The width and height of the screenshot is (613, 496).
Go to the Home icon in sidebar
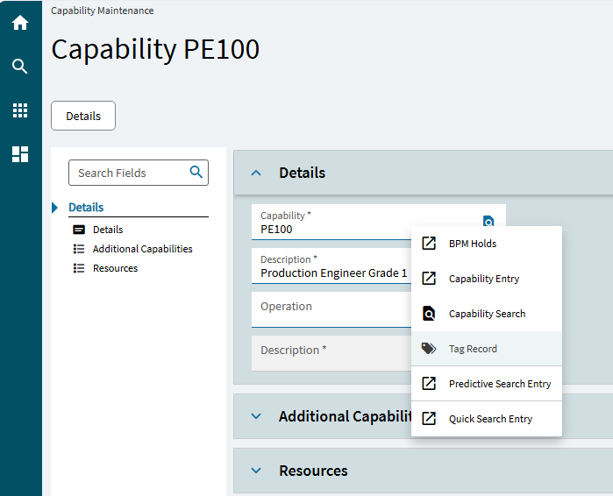[x=20, y=23]
